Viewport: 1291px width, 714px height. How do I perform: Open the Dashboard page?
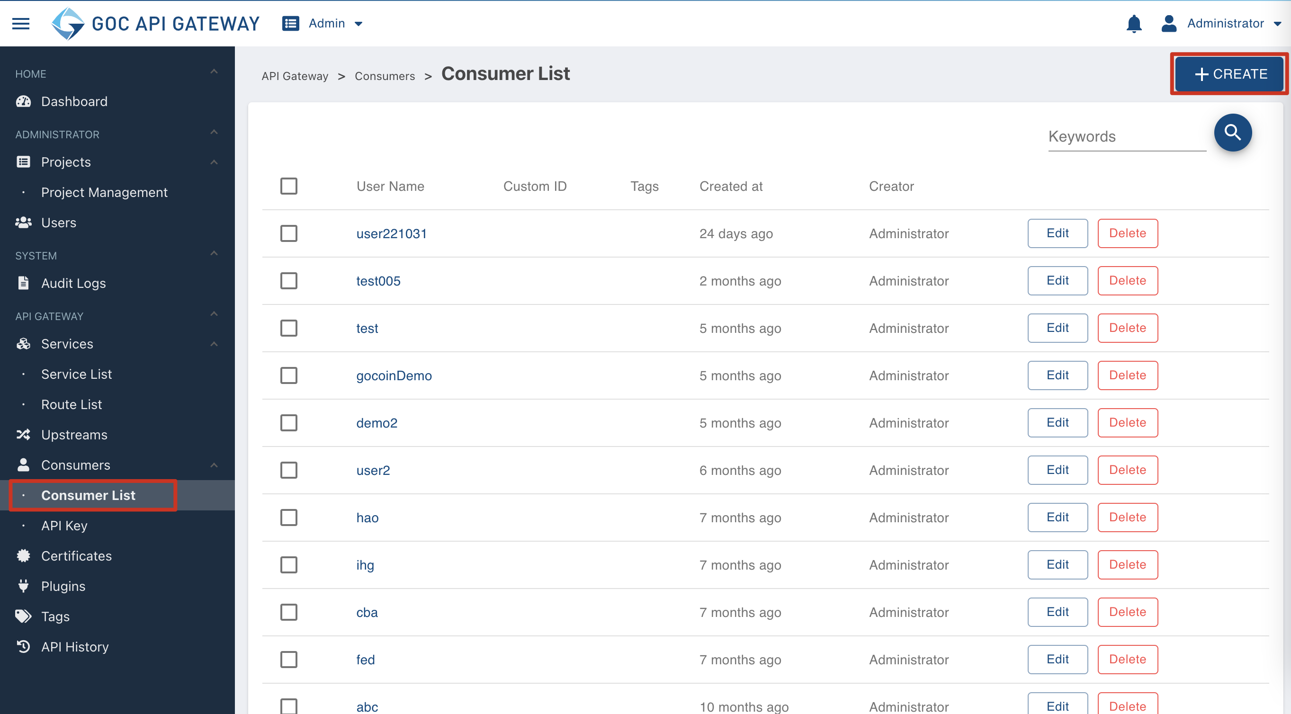point(74,102)
